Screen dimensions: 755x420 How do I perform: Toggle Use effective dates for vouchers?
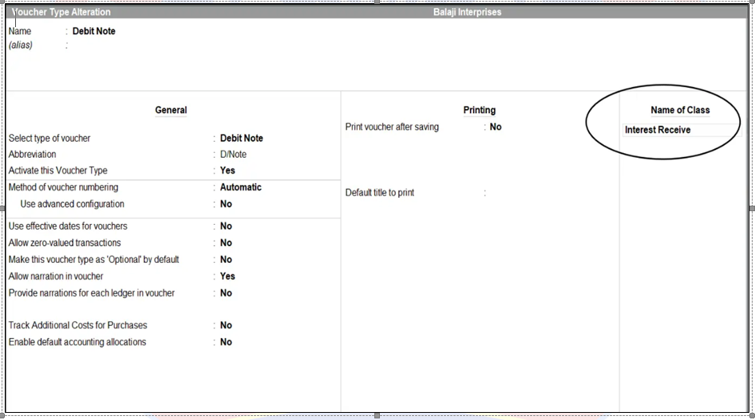tap(226, 226)
